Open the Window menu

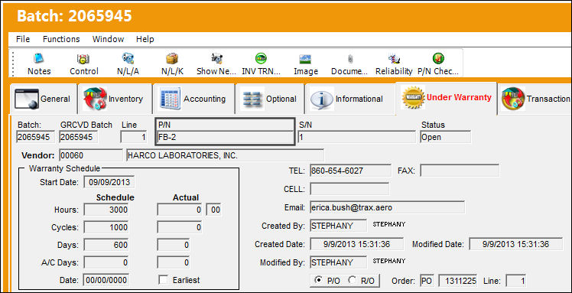[x=108, y=39]
